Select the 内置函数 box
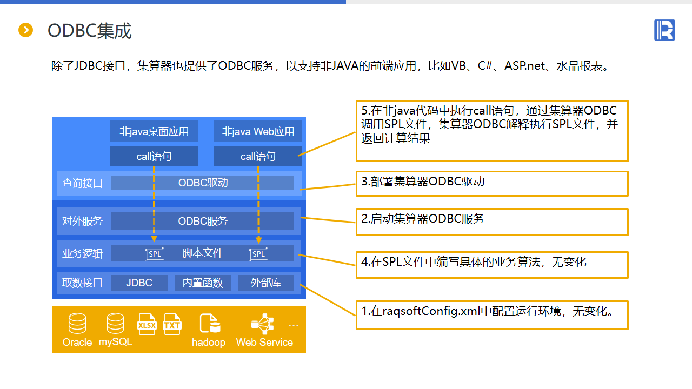Screen dimensions: 692x389 coord(203,283)
